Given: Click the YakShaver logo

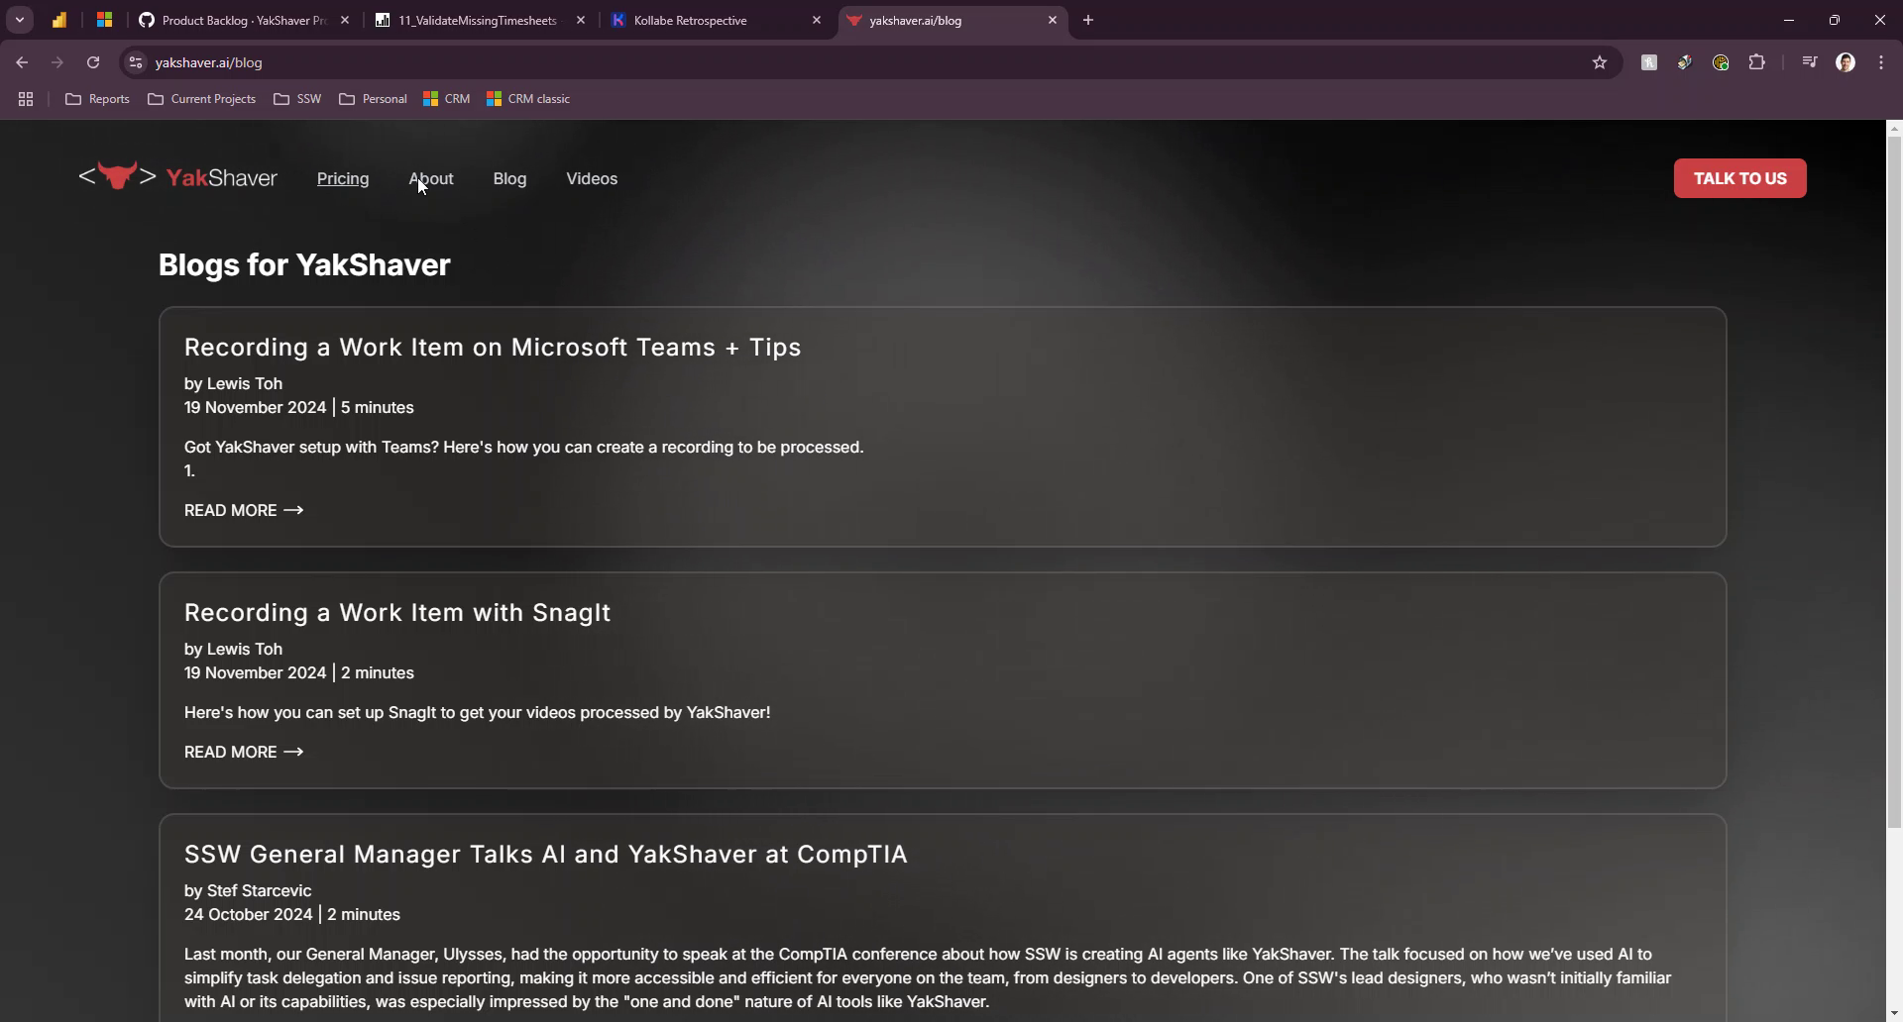Looking at the screenshot, I should (x=178, y=176).
